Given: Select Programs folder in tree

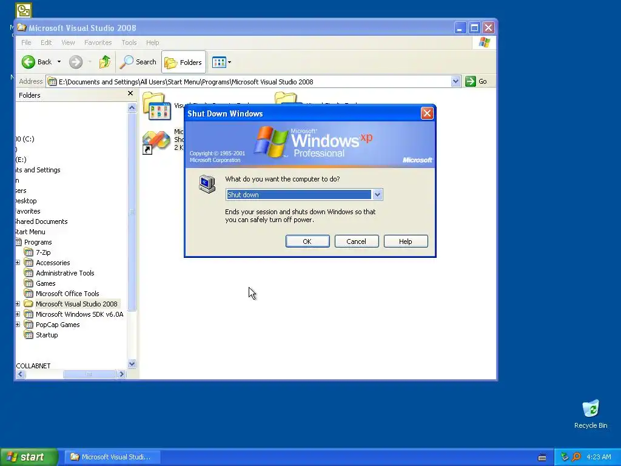Looking at the screenshot, I should pos(38,242).
